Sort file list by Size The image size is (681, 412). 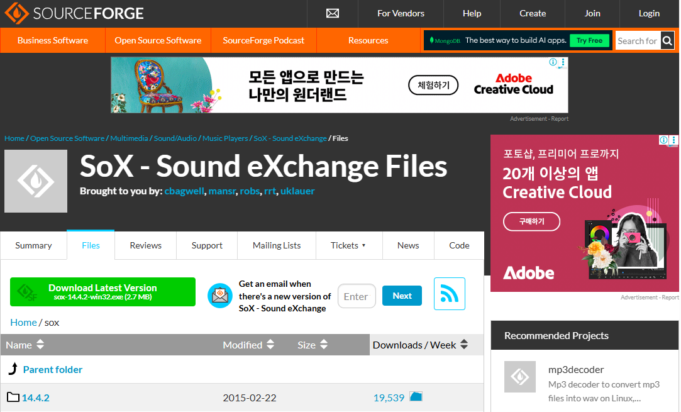313,345
